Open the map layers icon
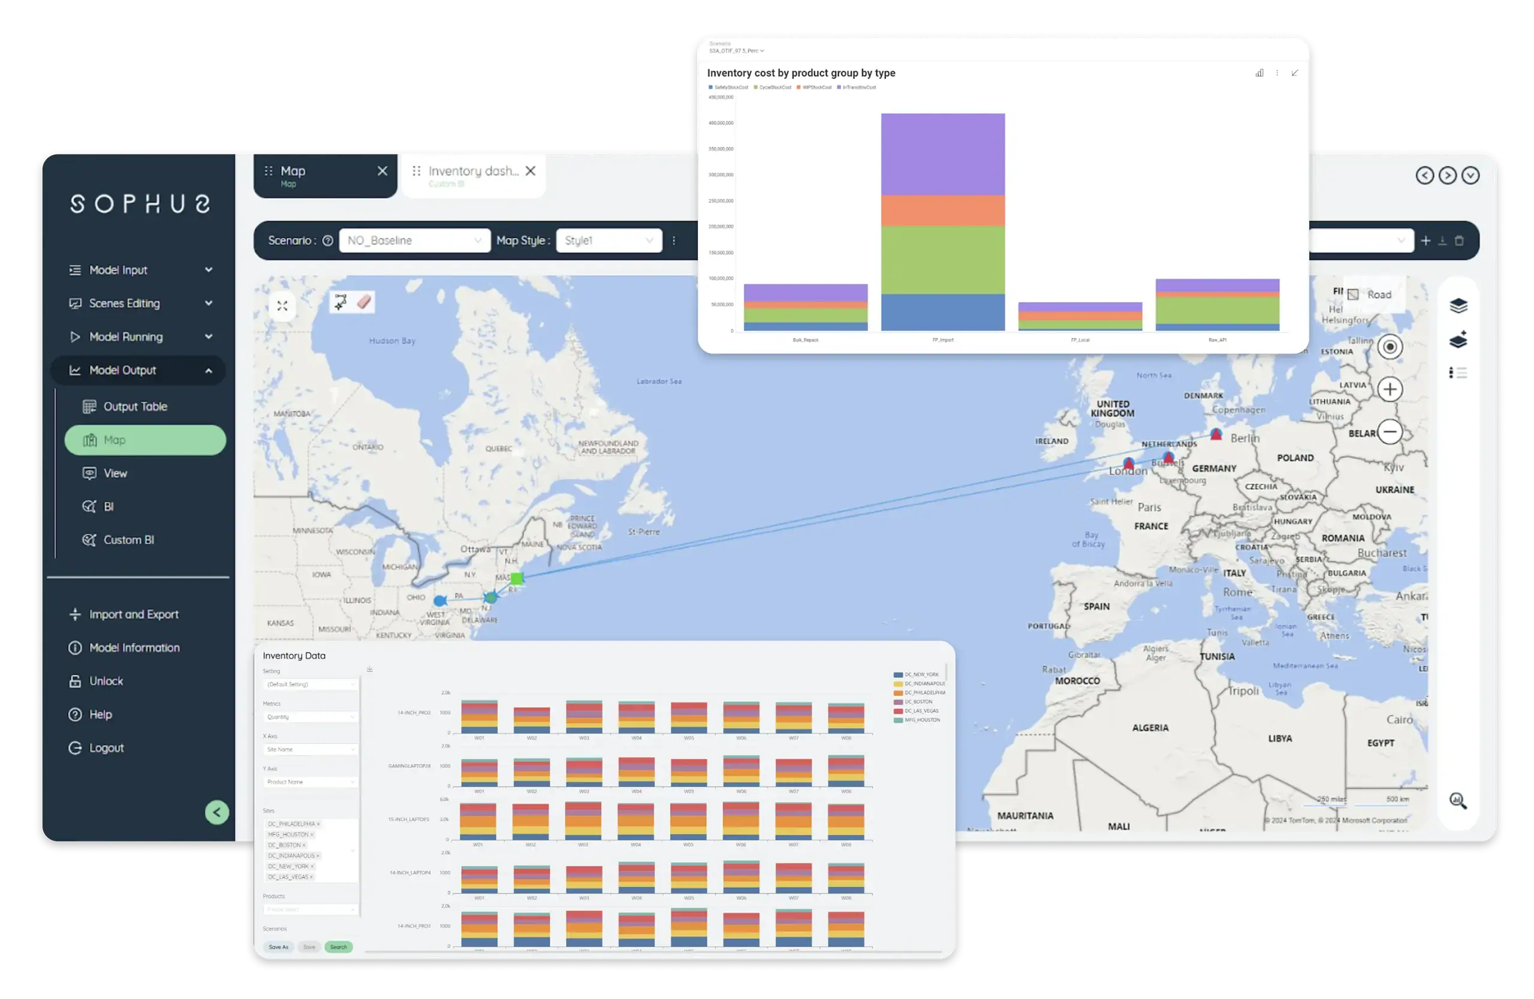Screen dimensions: 1534x999 pyautogui.click(x=1459, y=306)
